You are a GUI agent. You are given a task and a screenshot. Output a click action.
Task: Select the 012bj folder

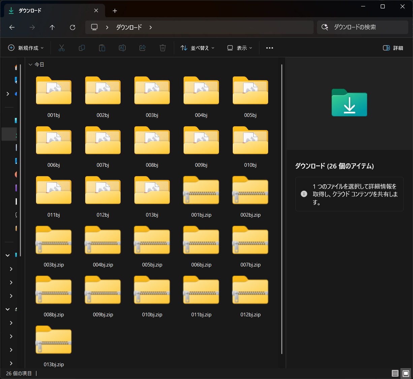(x=103, y=196)
